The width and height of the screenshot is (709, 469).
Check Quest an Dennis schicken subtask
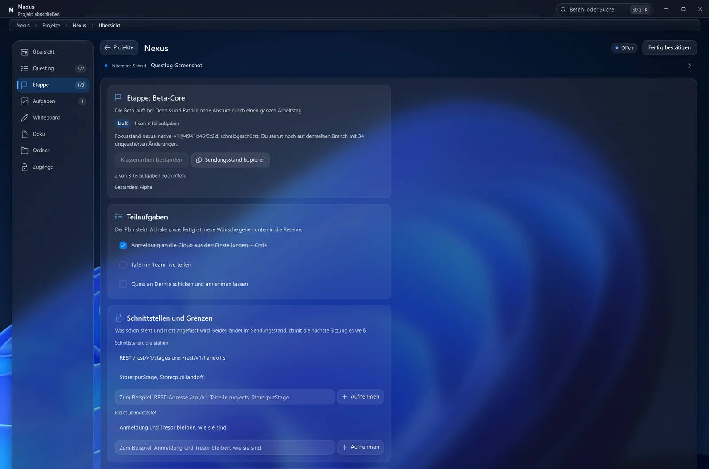coord(123,284)
